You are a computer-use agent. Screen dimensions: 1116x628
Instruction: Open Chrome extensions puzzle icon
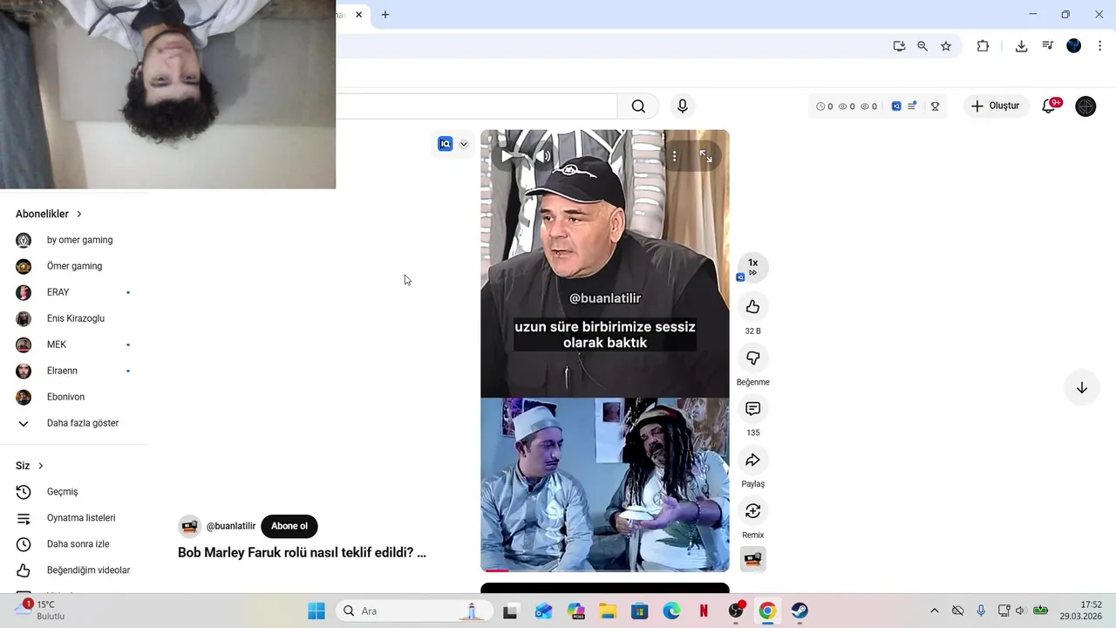click(983, 46)
